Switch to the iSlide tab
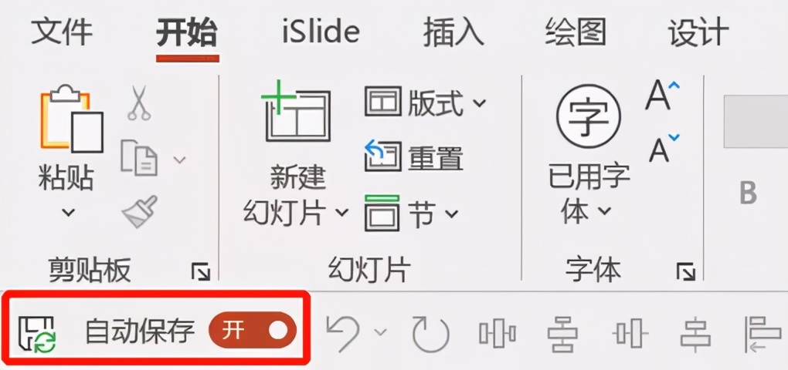This screenshot has height=370, width=788. point(320,32)
